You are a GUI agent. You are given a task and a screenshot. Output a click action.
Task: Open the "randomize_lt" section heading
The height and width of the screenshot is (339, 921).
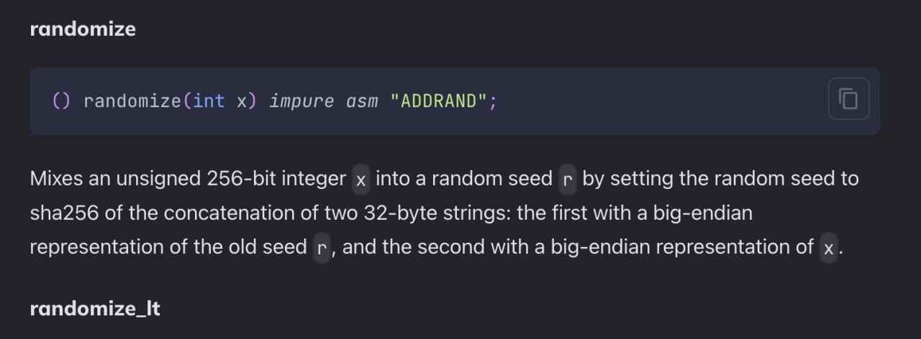[95, 310]
